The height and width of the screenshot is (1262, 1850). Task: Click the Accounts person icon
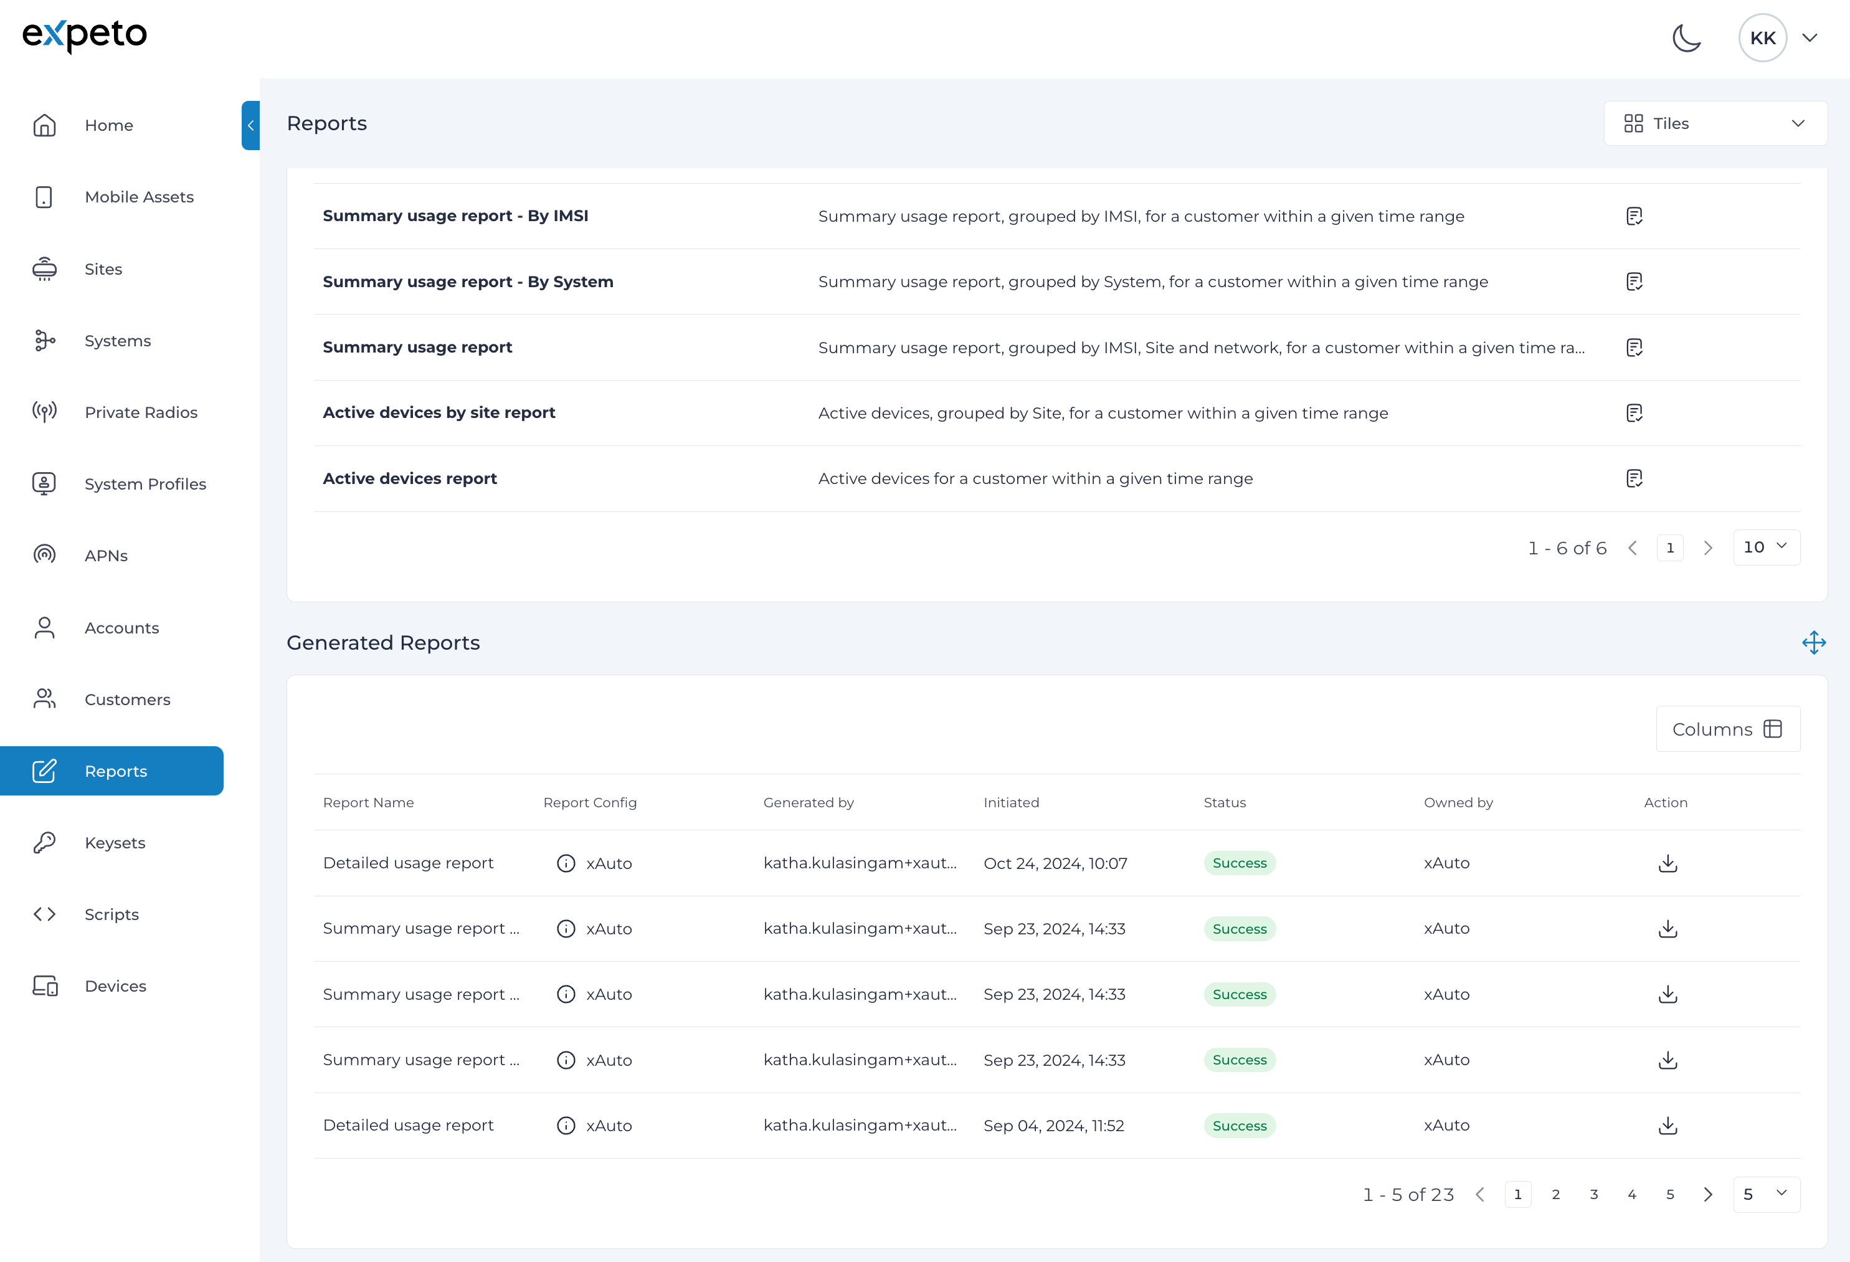(x=45, y=627)
